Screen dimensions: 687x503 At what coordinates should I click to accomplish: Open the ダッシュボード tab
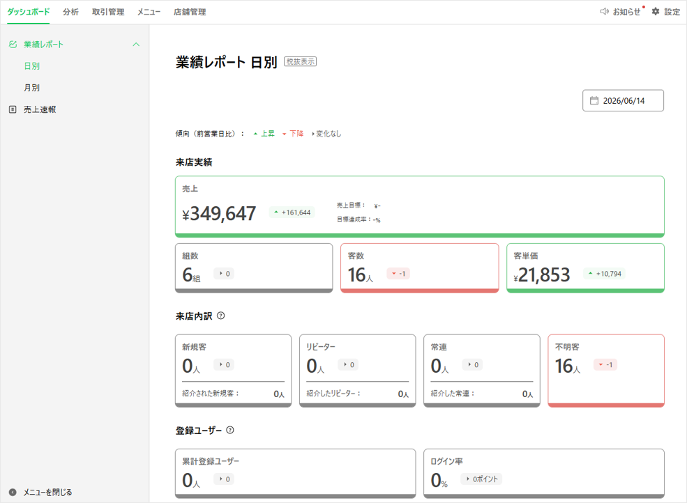(x=29, y=12)
